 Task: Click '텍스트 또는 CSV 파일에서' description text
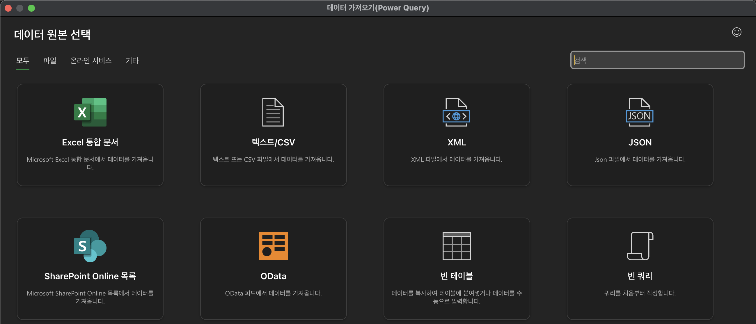[x=273, y=159]
